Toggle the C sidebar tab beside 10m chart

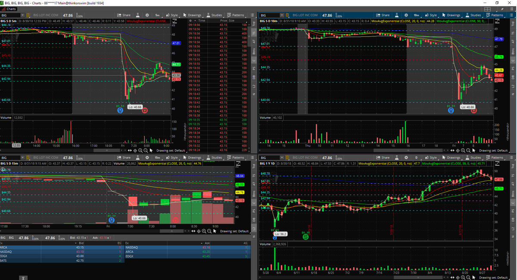[513, 61]
